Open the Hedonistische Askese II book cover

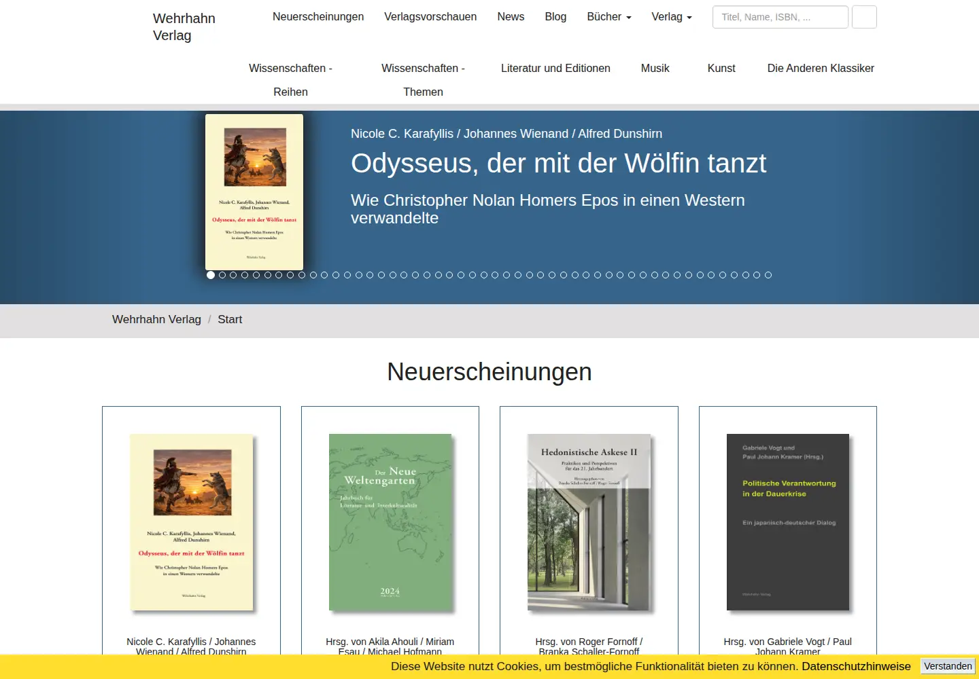coord(589,522)
